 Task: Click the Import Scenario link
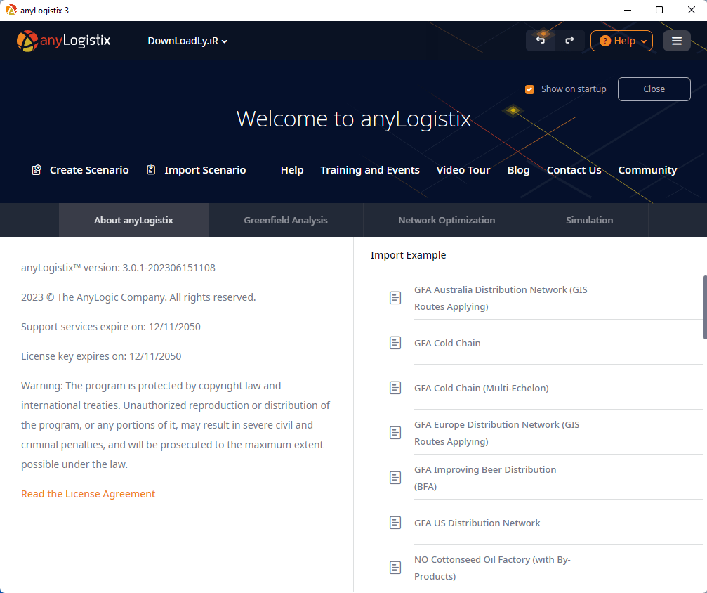pyautogui.click(x=205, y=170)
